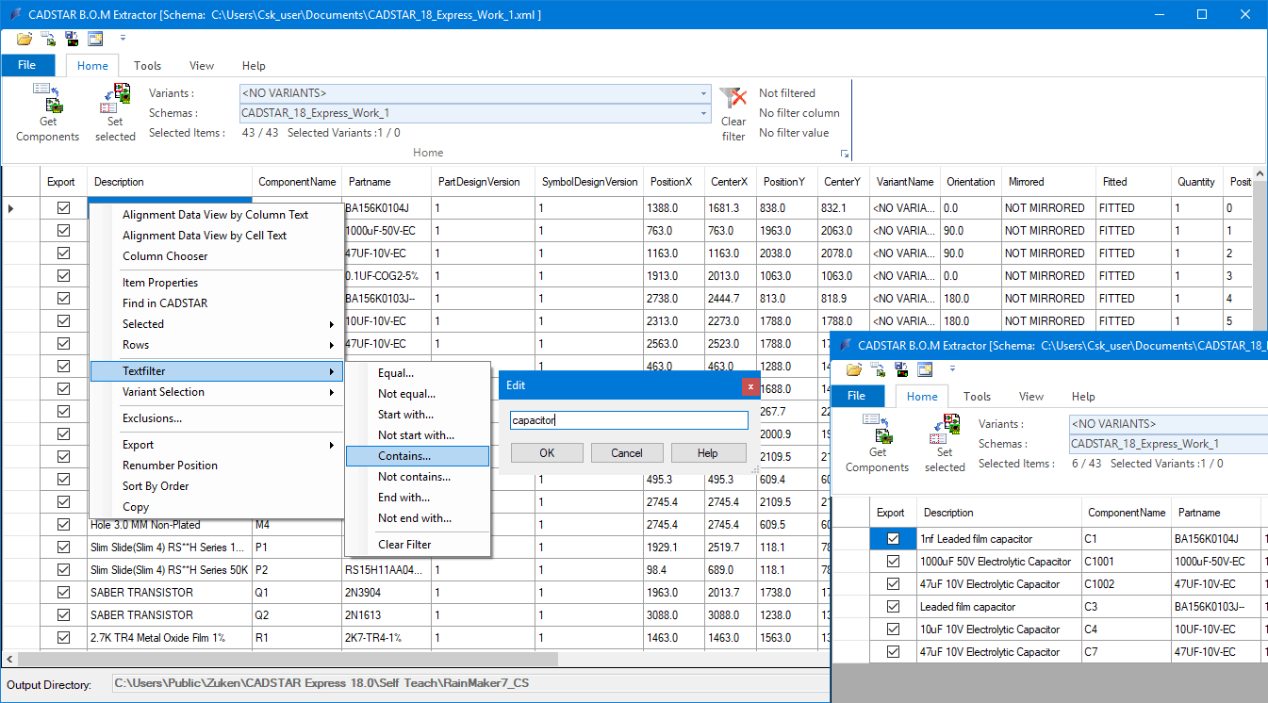Open File menu in second window
The height and width of the screenshot is (703, 1268).
(x=857, y=397)
